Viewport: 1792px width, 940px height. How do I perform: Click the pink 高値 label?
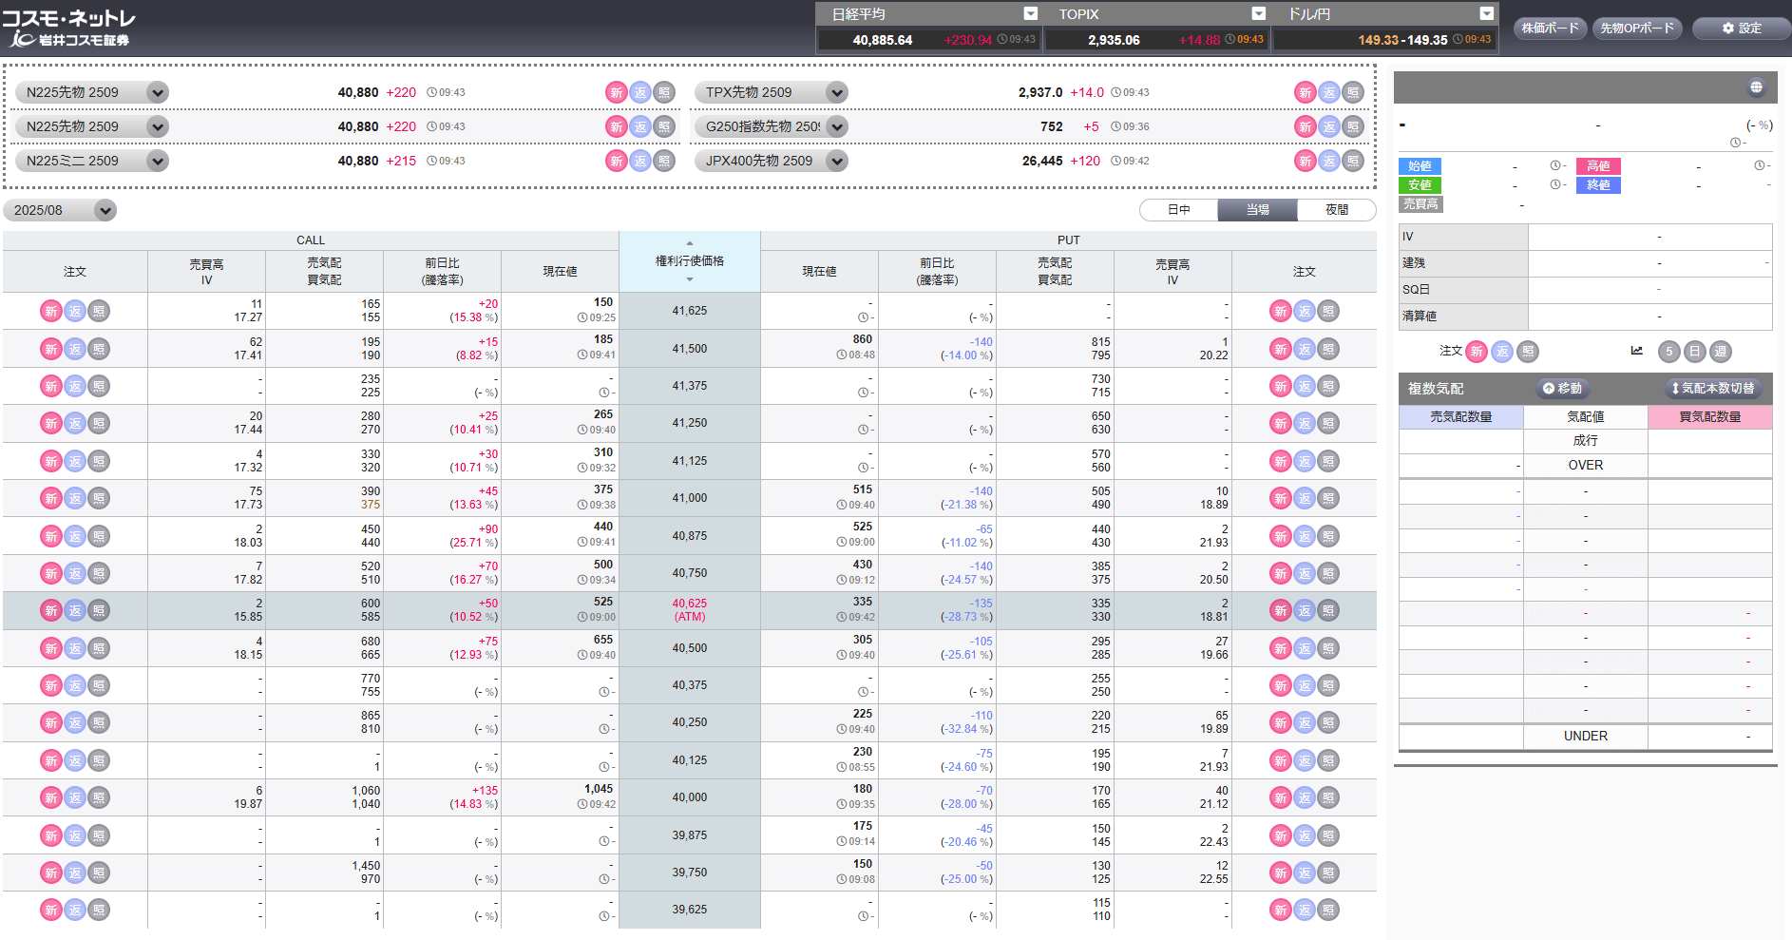click(x=1598, y=166)
